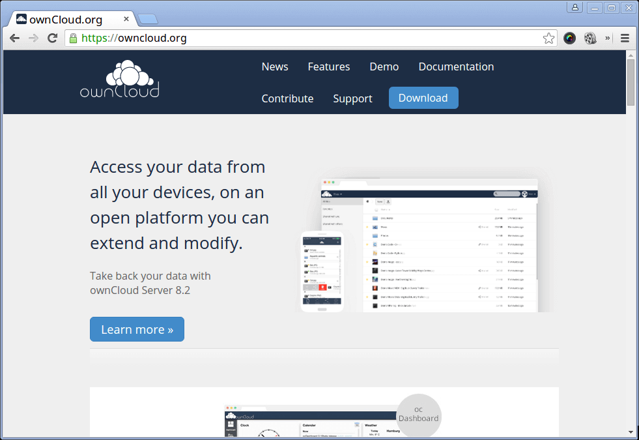The width and height of the screenshot is (639, 440).
Task: Click the mobile phone app screenshot
Action: click(x=322, y=272)
